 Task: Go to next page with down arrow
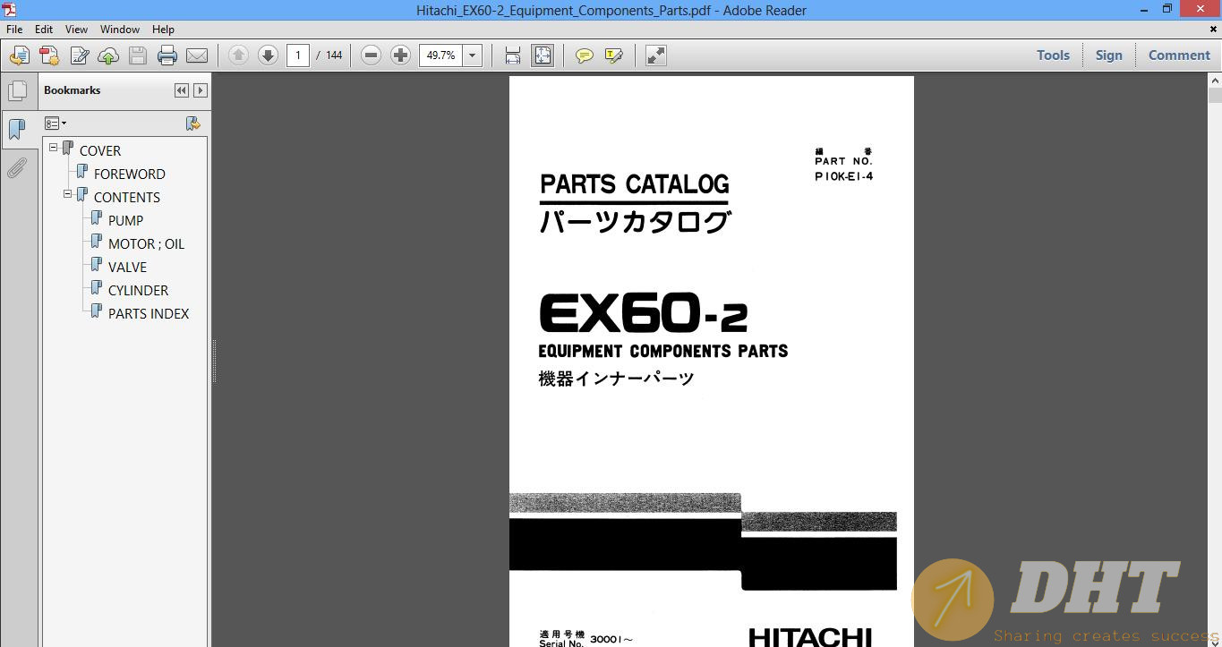point(268,55)
